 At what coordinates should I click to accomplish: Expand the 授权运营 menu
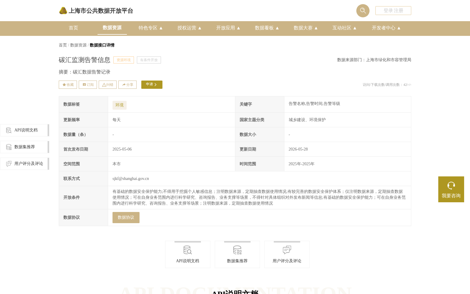pos(189,28)
